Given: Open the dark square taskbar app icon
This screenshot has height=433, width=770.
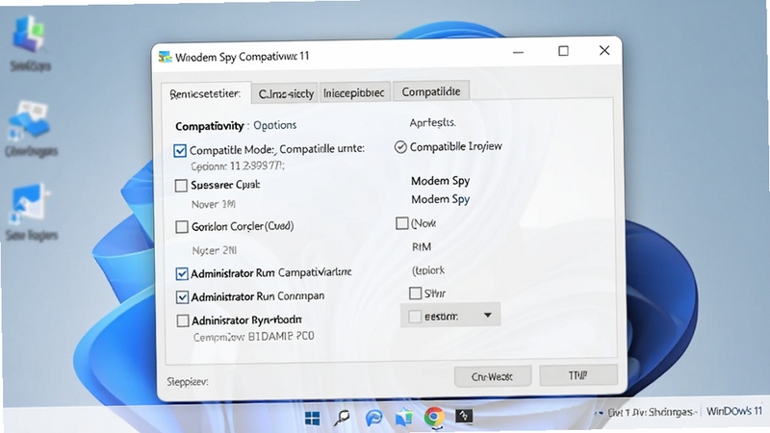Looking at the screenshot, I should coord(464,417).
